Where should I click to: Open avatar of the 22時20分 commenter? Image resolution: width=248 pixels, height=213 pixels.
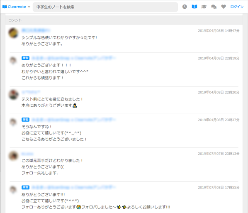click(13, 95)
